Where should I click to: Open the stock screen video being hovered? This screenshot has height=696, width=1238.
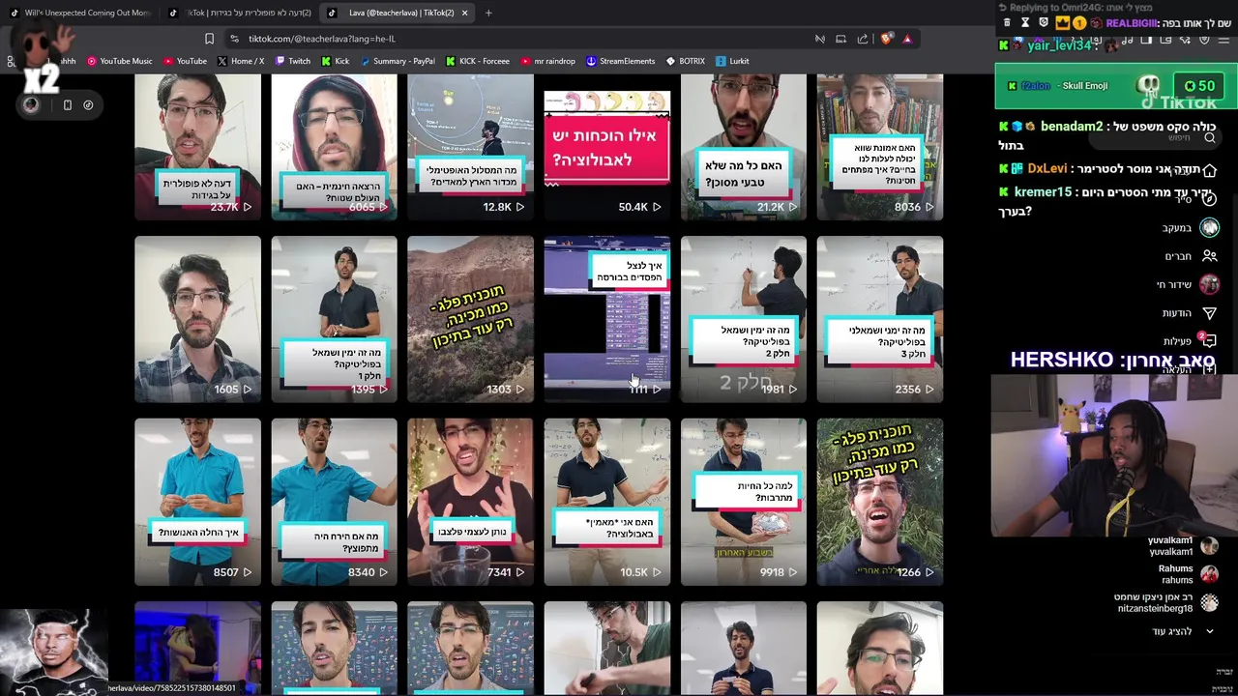pos(606,319)
